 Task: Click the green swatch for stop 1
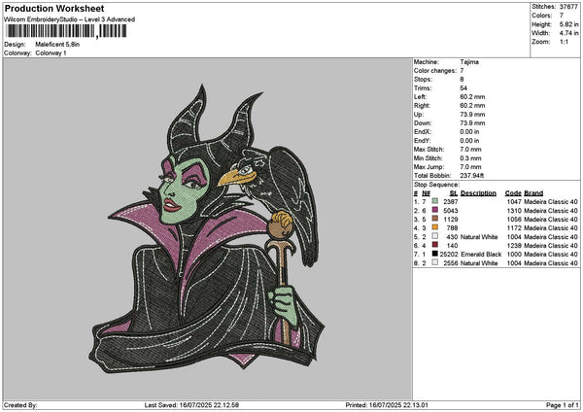tap(434, 201)
